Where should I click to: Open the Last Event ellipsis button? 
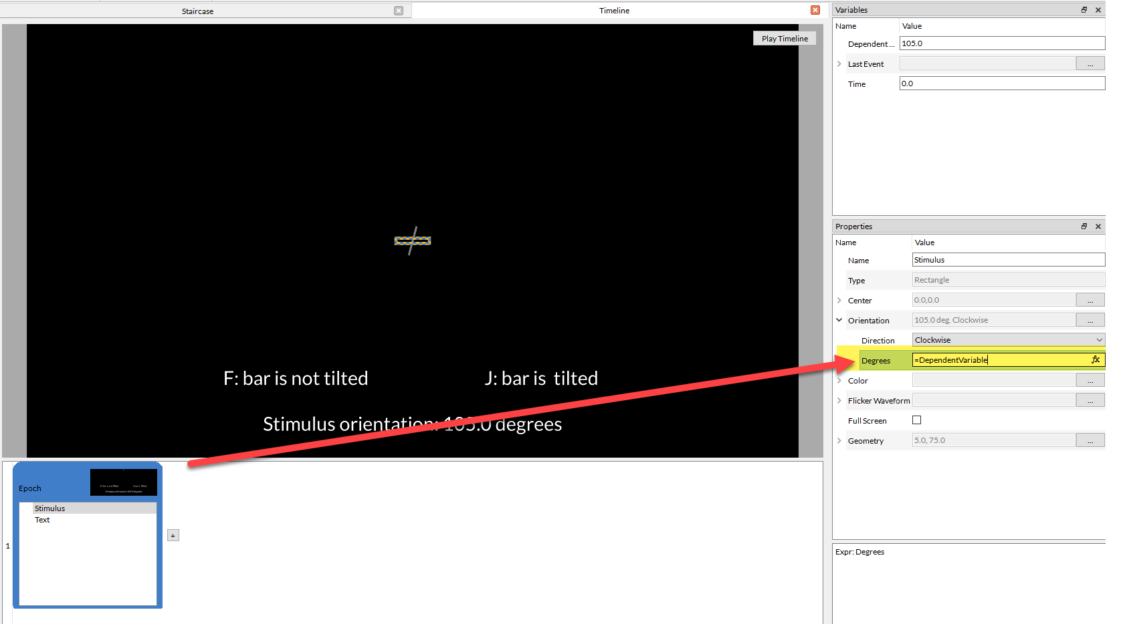(1090, 64)
